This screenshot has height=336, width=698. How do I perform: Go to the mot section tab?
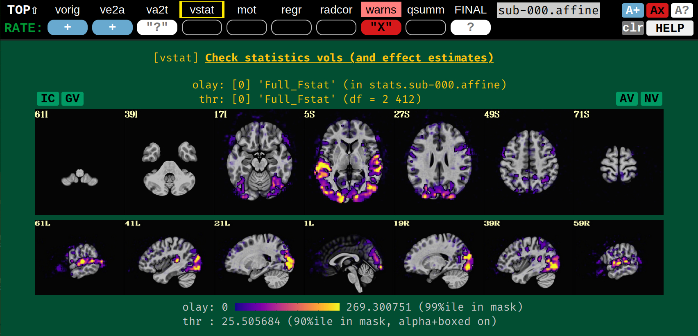click(247, 10)
